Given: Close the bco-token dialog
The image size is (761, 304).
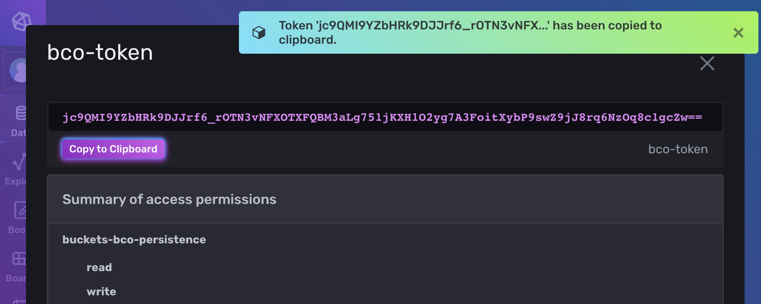Looking at the screenshot, I should pyautogui.click(x=707, y=63).
